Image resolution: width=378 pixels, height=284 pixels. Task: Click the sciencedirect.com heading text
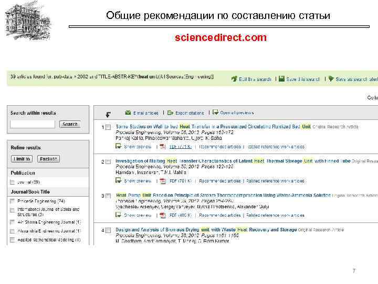coord(221,37)
